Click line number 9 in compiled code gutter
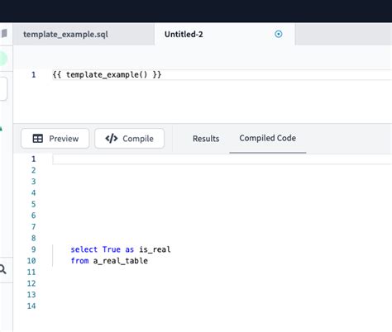This screenshot has height=332, width=392. 34,249
